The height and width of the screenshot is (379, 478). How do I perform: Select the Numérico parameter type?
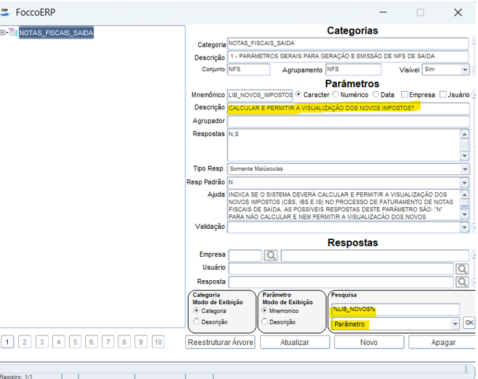pos(335,95)
